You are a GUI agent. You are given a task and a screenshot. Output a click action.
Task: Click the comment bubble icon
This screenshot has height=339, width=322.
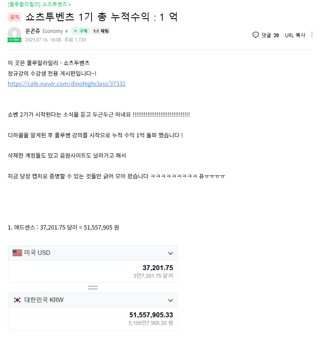click(255, 35)
